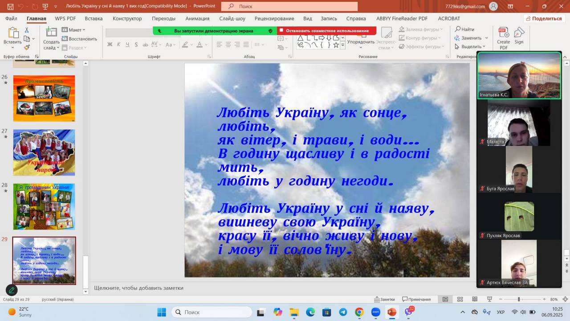Adjust the zoom slider in status bar
The width and height of the screenshot is (570, 321).
518,299
